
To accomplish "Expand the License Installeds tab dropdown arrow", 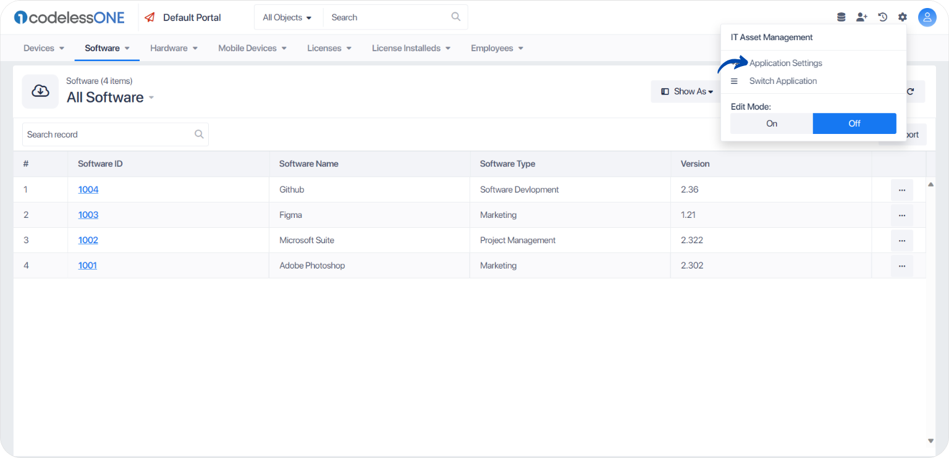I will (x=448, y=48).
